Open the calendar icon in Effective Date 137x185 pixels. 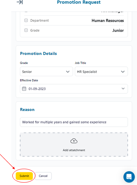click(x=24, y=89)
